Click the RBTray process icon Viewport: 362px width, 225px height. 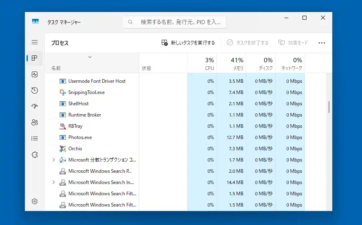(x=63, y=126)
